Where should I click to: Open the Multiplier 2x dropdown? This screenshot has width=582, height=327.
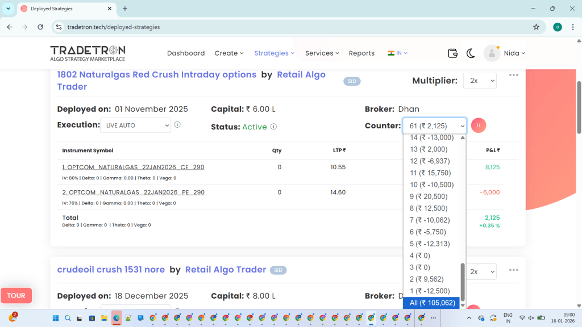[479, 81]
